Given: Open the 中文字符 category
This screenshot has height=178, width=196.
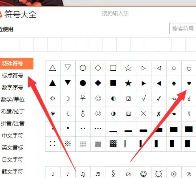Looking at the screenshot, I should [x=12, y=136].
